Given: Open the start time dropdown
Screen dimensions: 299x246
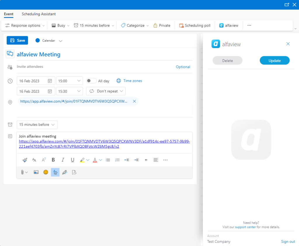Looking at the screenshot, I should (x=78, y=81).
